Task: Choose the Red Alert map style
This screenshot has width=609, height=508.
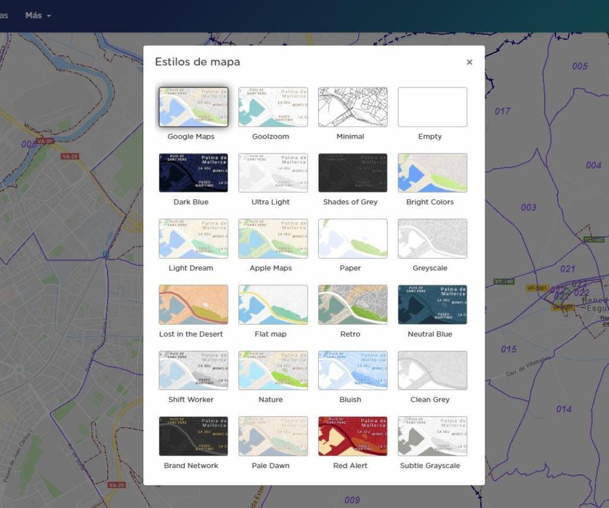Action: pos(353,436)
